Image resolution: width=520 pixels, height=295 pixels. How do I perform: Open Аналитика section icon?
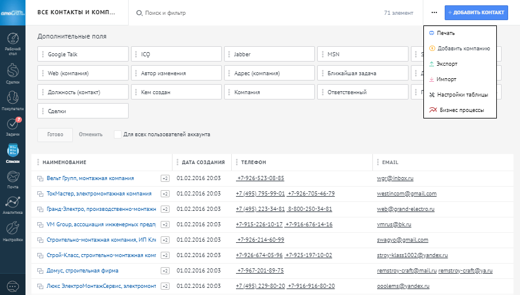[12, 204]
